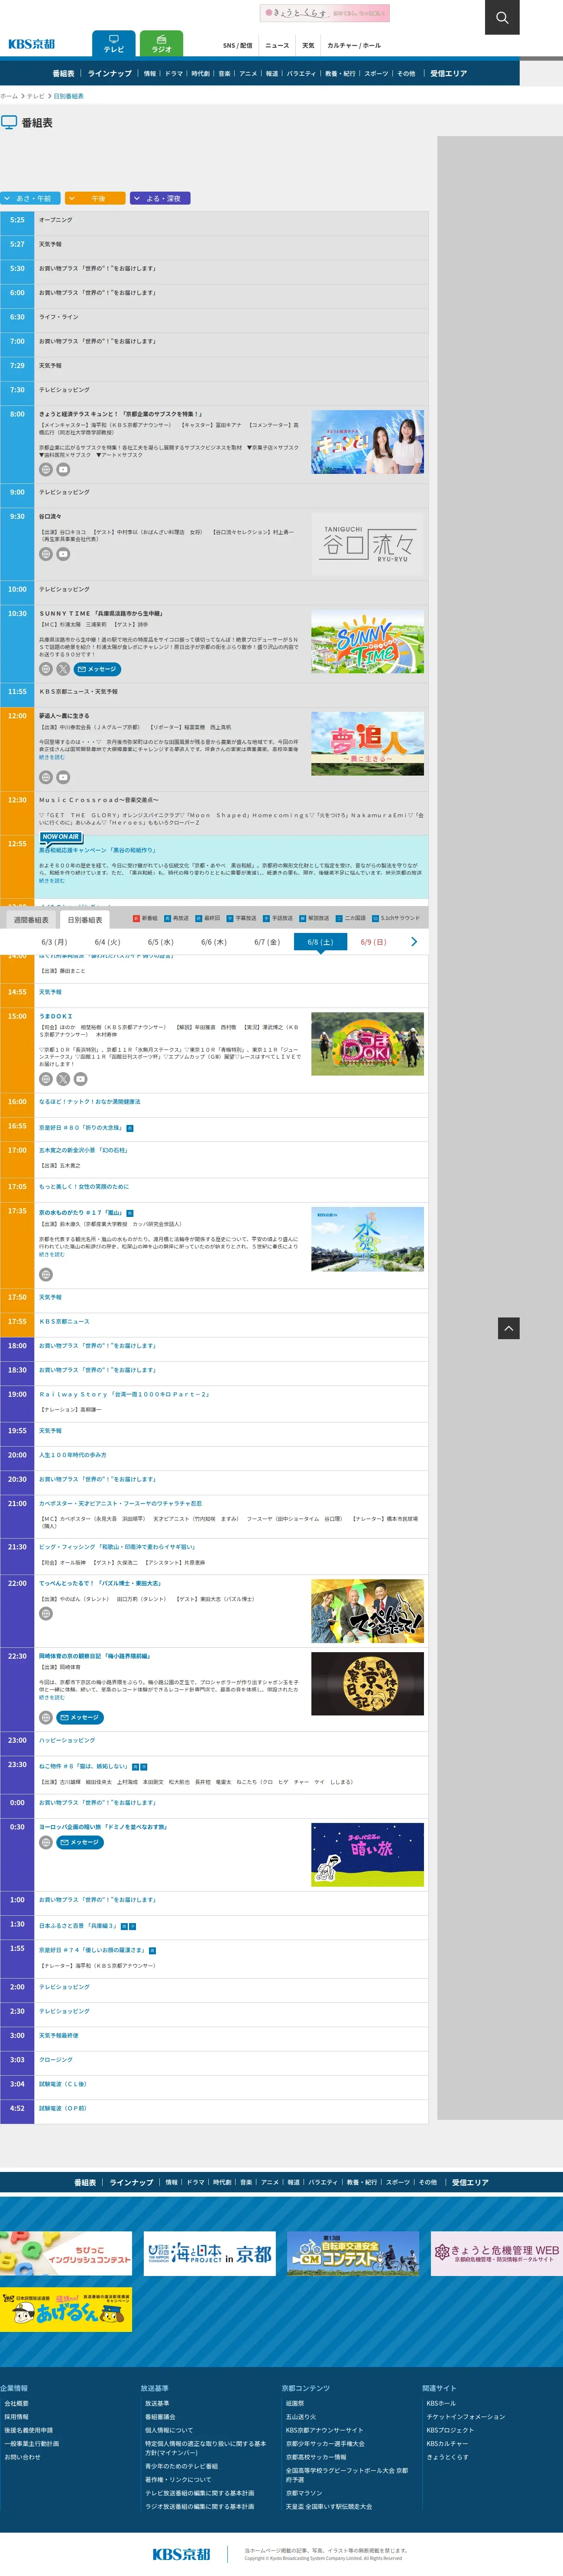Open the Railway Story program title

click(125, 1394)
